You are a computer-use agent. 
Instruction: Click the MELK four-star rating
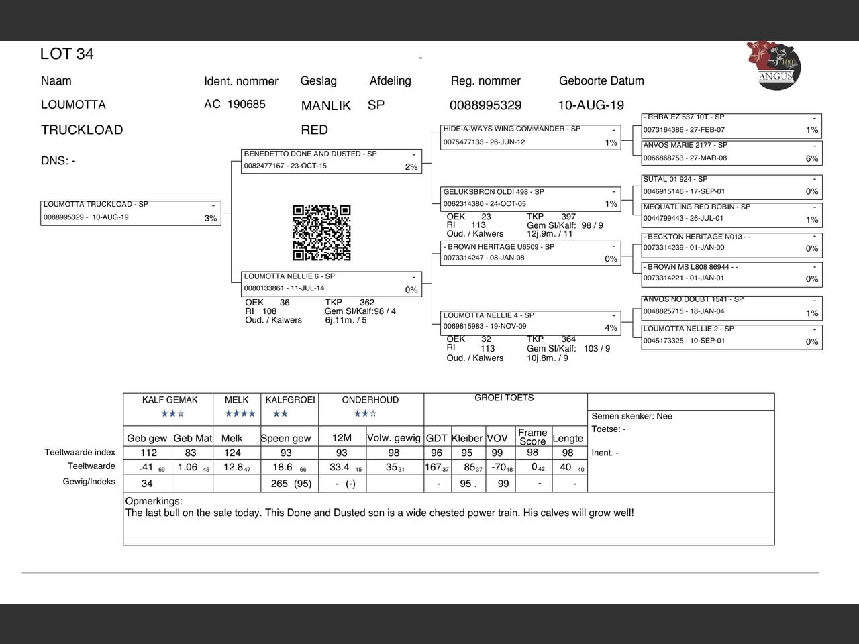pos(240,414)
